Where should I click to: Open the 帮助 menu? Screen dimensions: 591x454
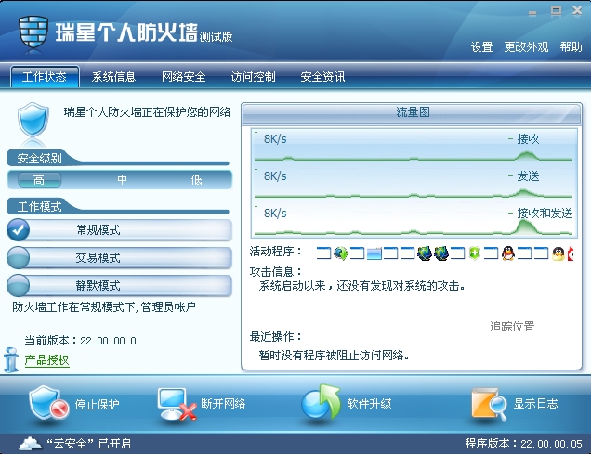pos(571,47)
